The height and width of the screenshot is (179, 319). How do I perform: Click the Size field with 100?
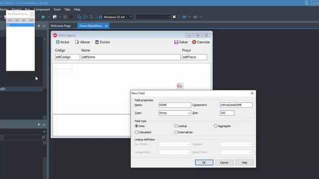pyautogui.click(x=227, y=113)
